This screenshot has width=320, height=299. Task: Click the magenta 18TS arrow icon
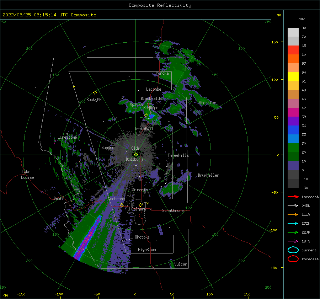tap(293, 241)
